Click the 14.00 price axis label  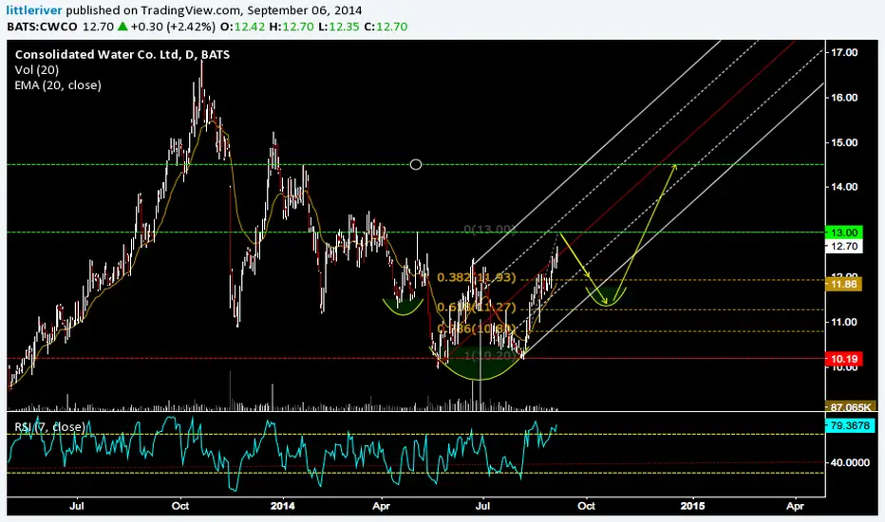click(844, 187)
